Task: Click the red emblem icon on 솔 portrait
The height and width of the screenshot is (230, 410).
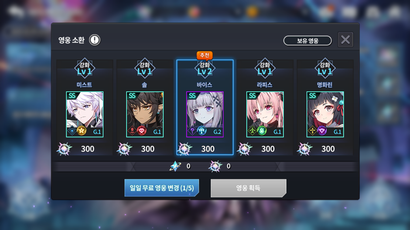Action: [x=141, y=130]
